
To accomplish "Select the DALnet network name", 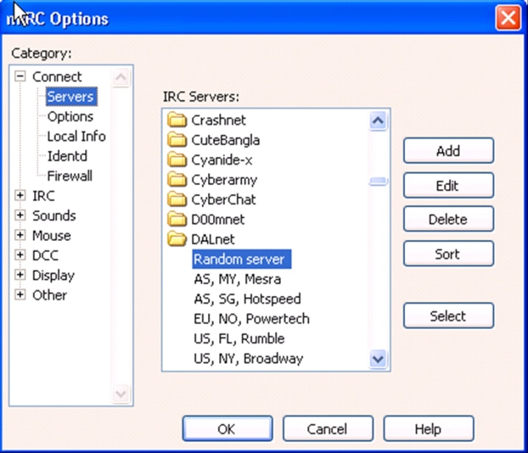I will click(213, 239).
